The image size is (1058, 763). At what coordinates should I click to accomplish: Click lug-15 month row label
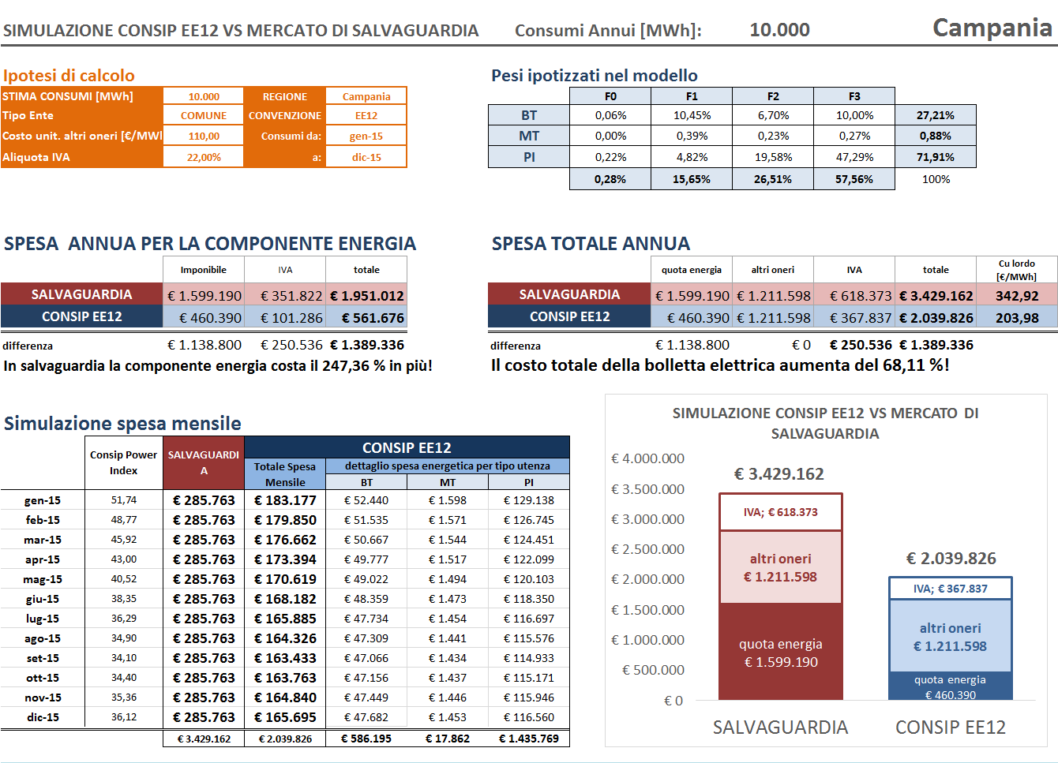pos(43,619)
